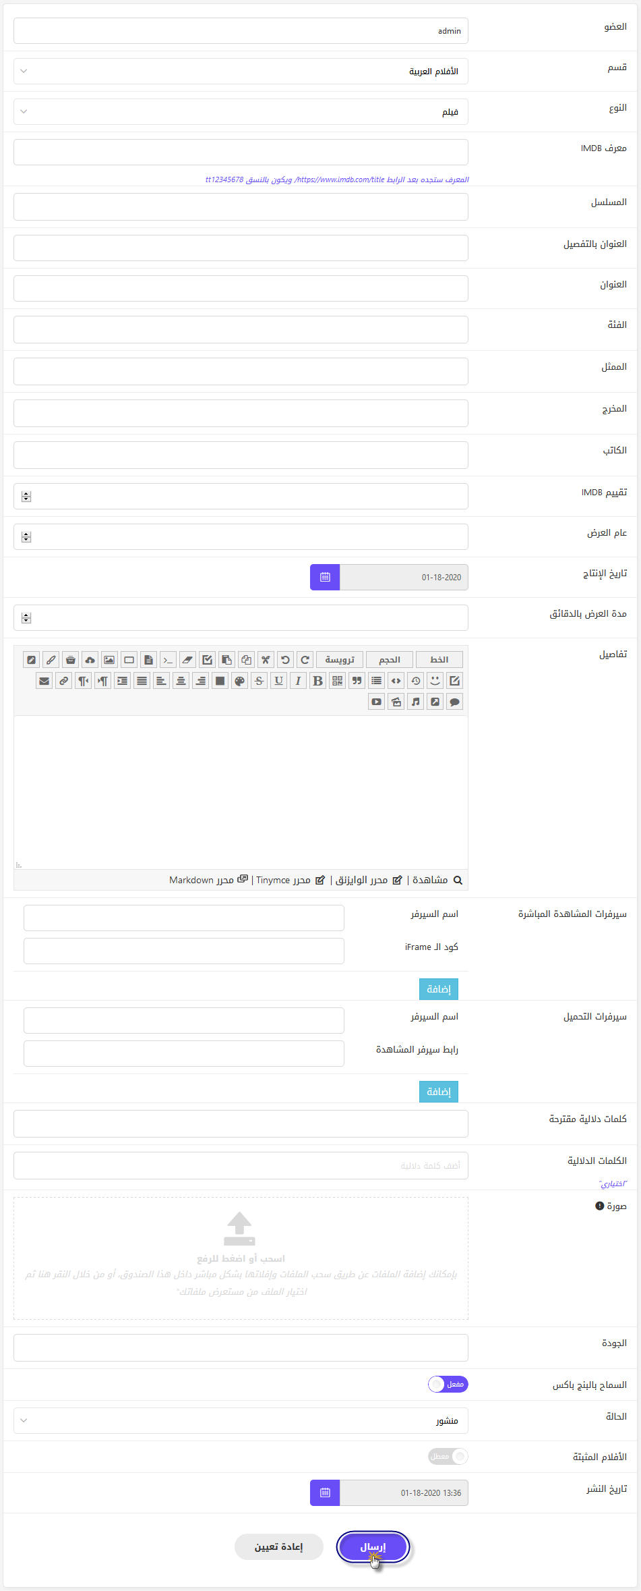Click the insert link chain icon
Viewport: 641px width, 1591px height.
pyautogui.click(x=63, y=681)
